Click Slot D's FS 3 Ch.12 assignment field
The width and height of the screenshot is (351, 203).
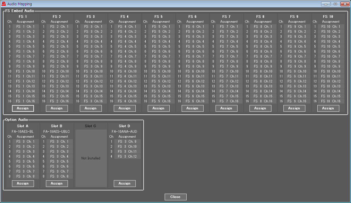(x=127, y=156)
